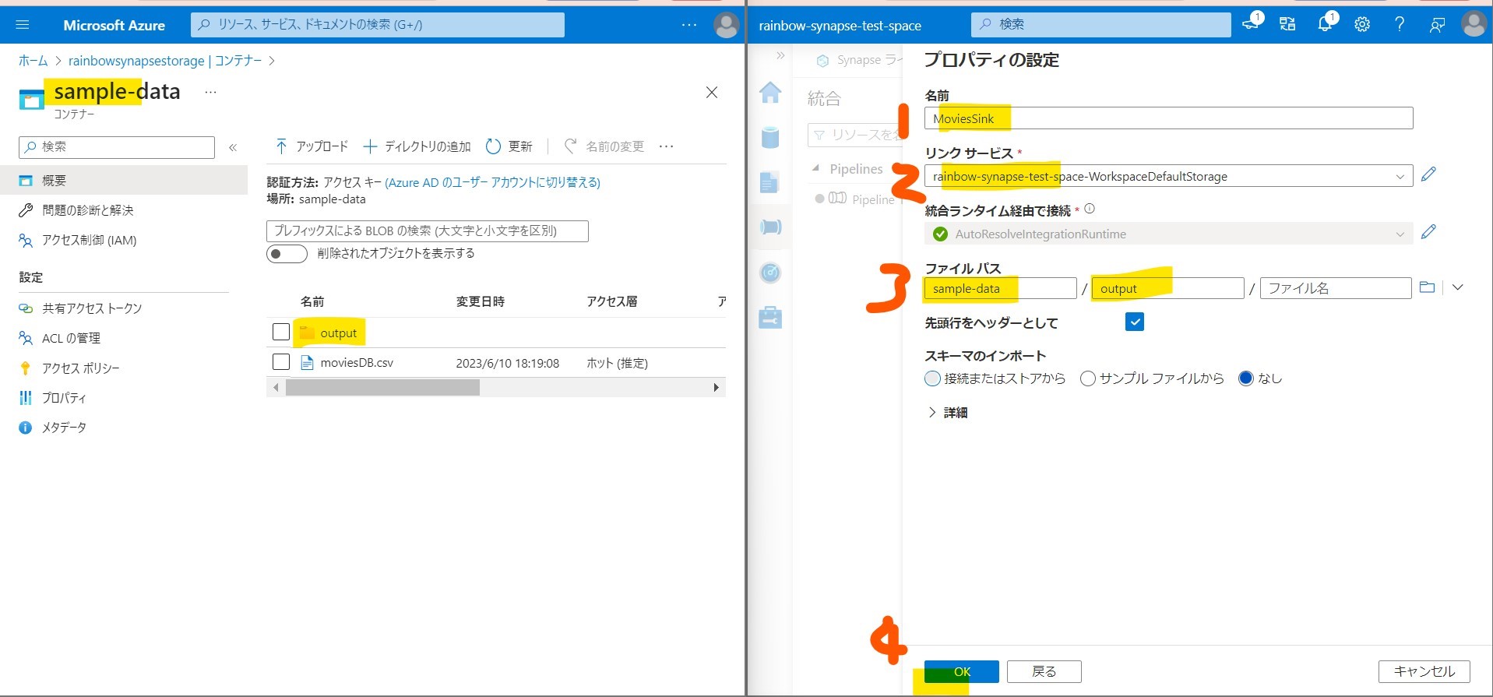Click the アップロード upload toolbar button

[312, 146]
